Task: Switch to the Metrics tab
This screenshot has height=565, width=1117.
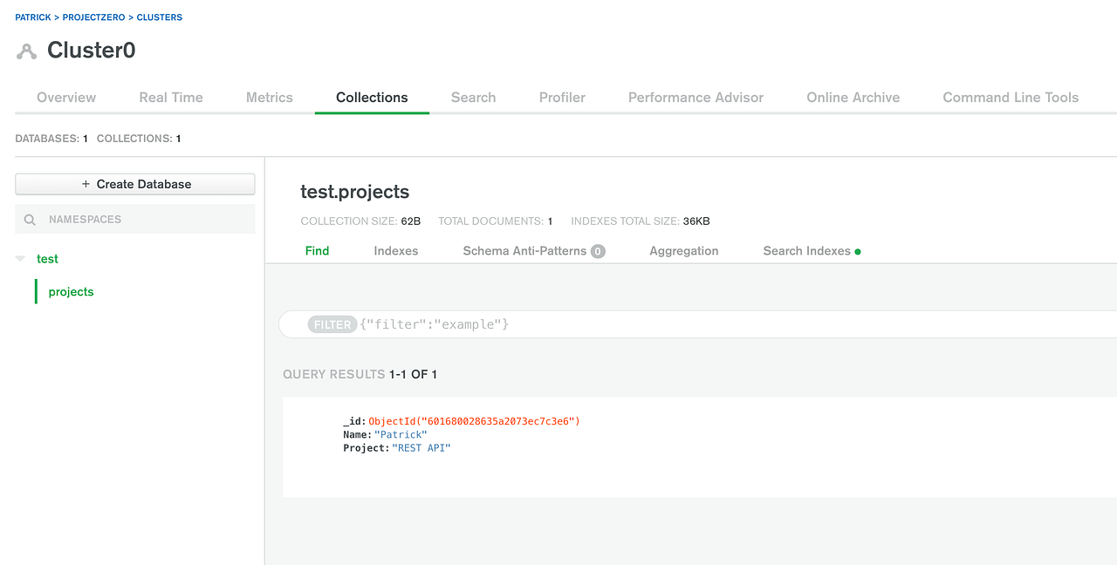Action: (x=269, y=97)
